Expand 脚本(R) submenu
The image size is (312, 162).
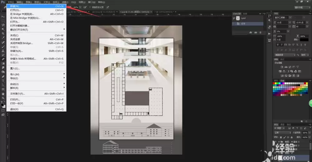click(x=37, y=88)
